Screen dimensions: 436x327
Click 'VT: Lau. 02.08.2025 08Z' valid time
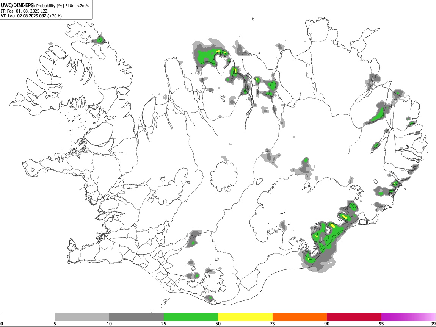pos(24,16)
